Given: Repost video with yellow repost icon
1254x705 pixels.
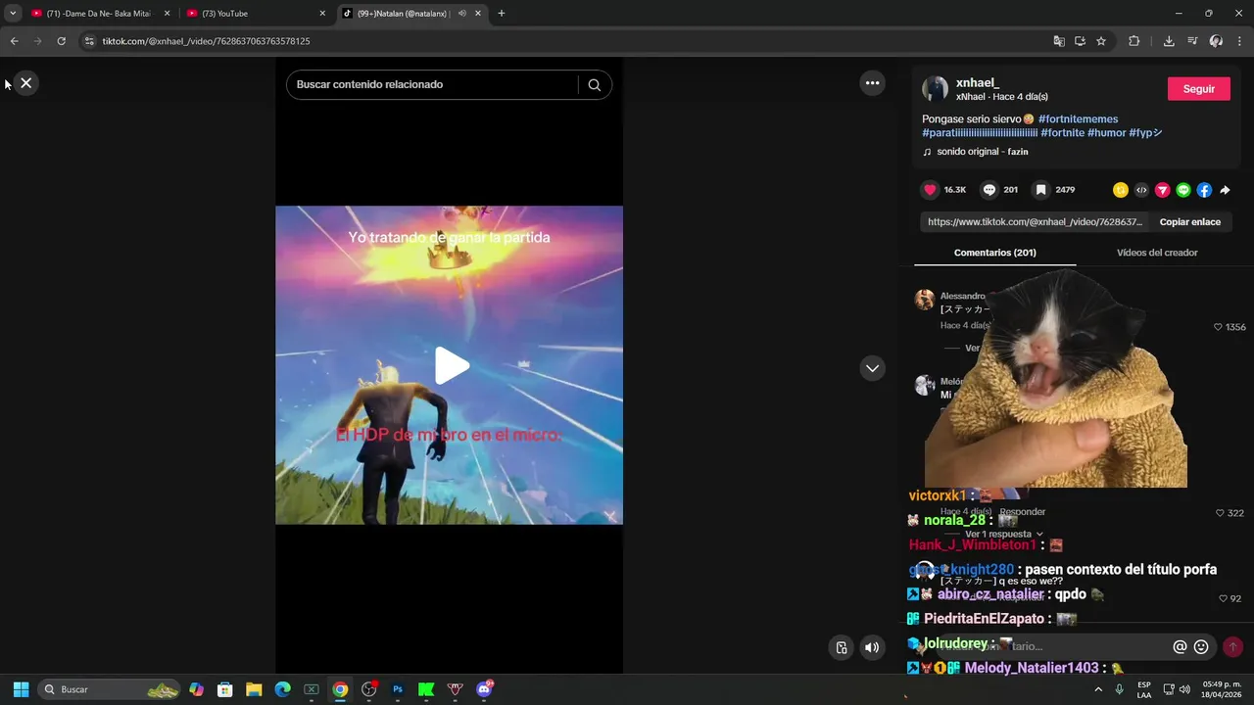Looking at the screenshot, I should coord(1121,190).
